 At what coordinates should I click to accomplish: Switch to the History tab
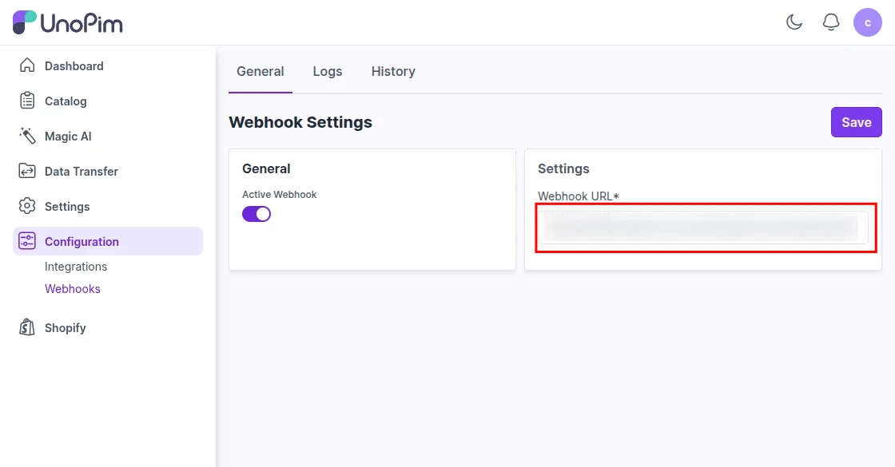pos(393,71)
